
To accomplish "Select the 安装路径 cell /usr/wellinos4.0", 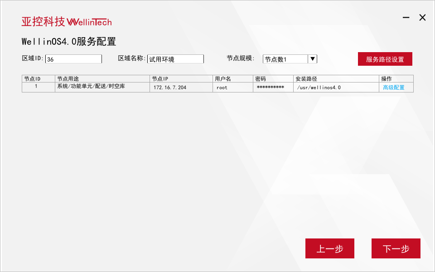I will point(336,87).
